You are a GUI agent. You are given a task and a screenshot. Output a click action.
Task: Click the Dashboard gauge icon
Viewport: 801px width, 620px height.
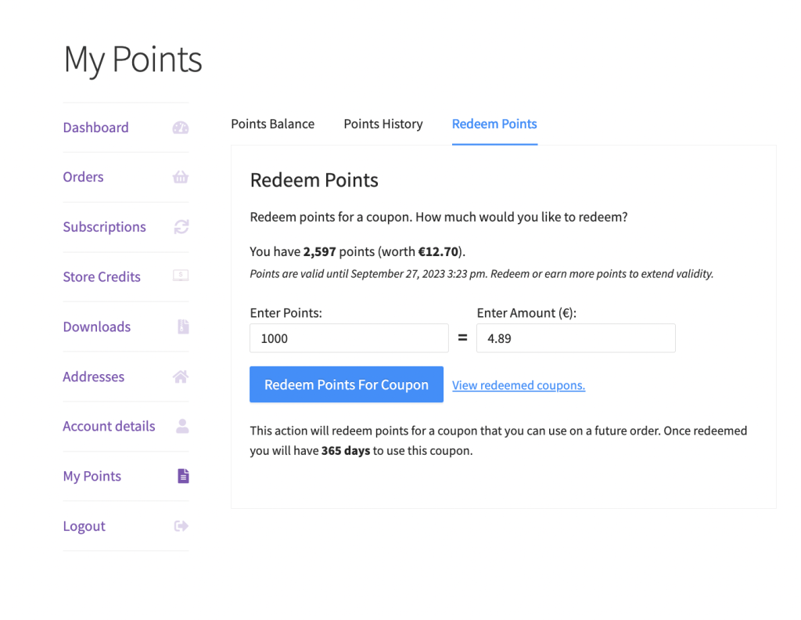coord(181,128)
